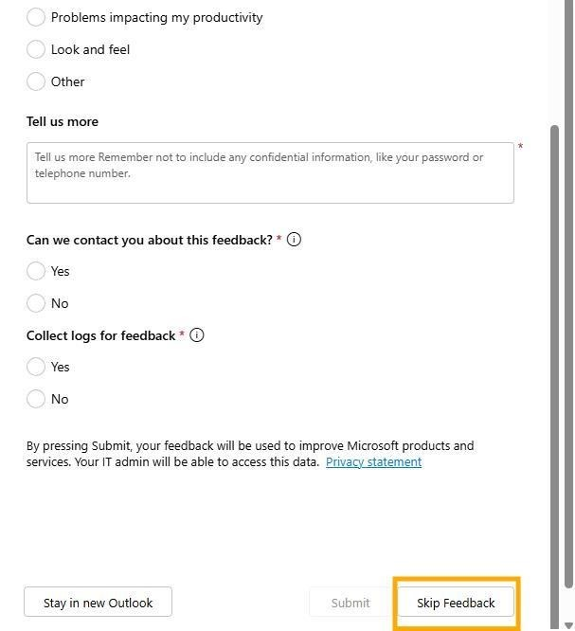Click the Submit button
575x631 pixels.
coord(350,603)
